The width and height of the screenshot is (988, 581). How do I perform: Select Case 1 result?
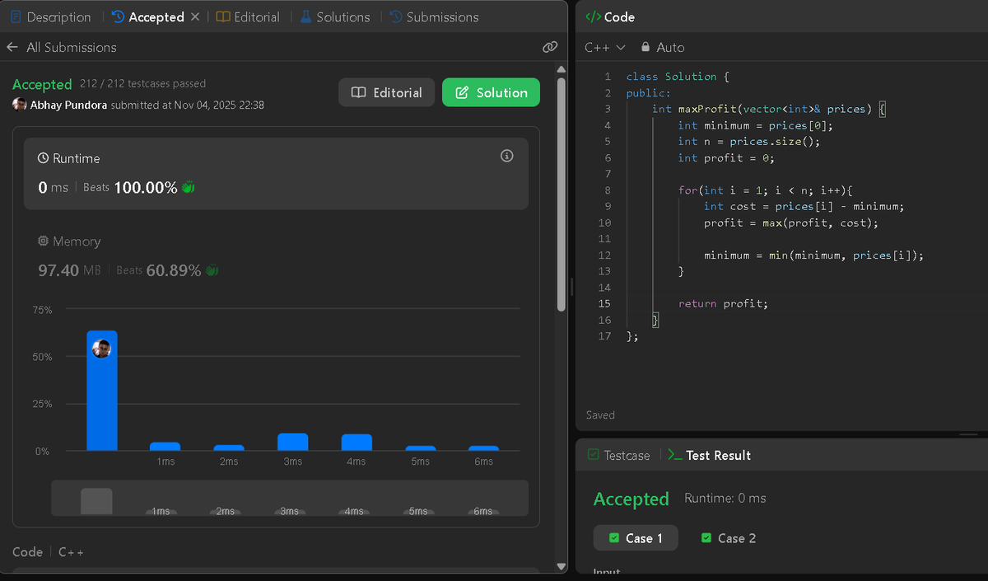[636, 538]
